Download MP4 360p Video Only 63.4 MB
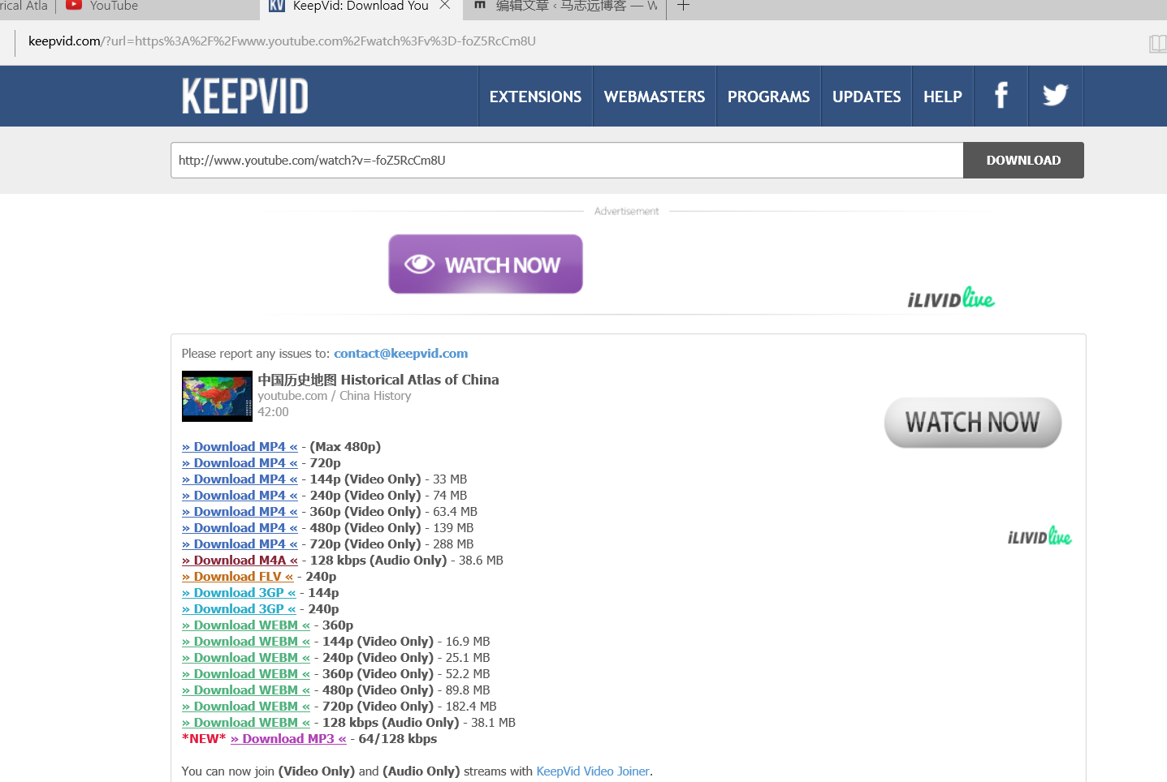Image resolution: width=1167 pixels, height=782 pixels. (x=240, y=512)
